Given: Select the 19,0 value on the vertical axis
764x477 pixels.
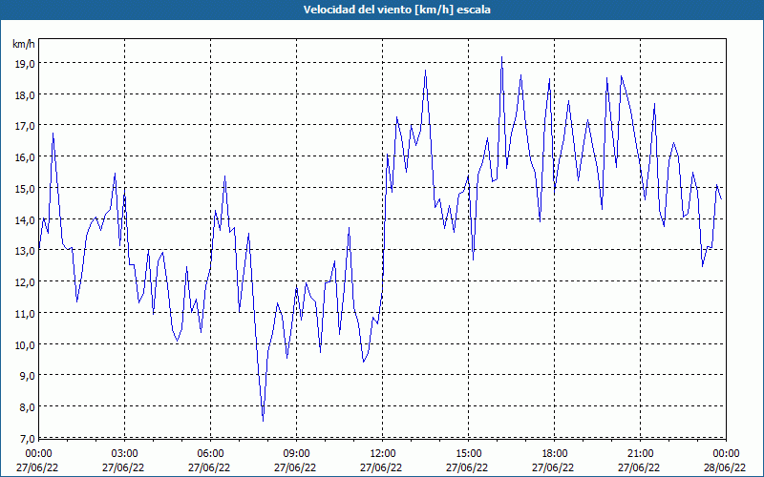Looking at the screenshot, I should point(25,63).
